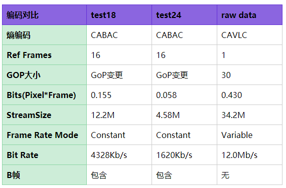This screenshot has width=286, height=188.
Task: Click the raw data column header
Action: 250,15
